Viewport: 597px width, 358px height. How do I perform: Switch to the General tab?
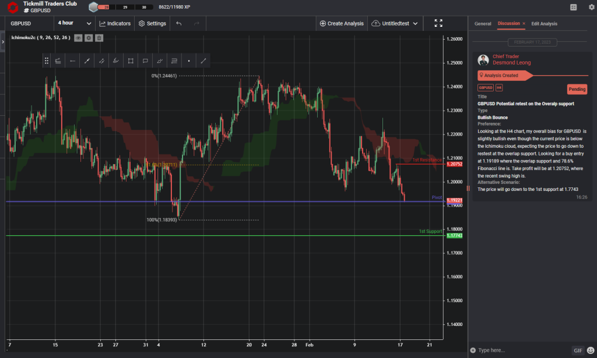click(483, 24)
